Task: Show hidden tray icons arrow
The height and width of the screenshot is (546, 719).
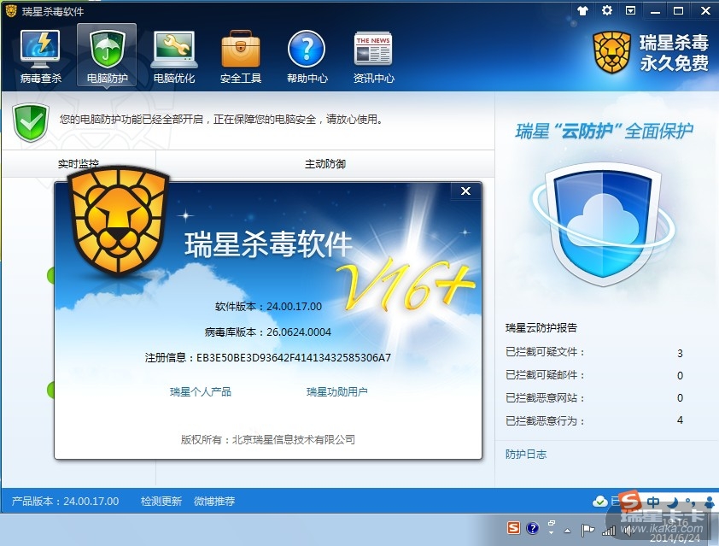Action: pyautogui.click(x=568, y=531)
